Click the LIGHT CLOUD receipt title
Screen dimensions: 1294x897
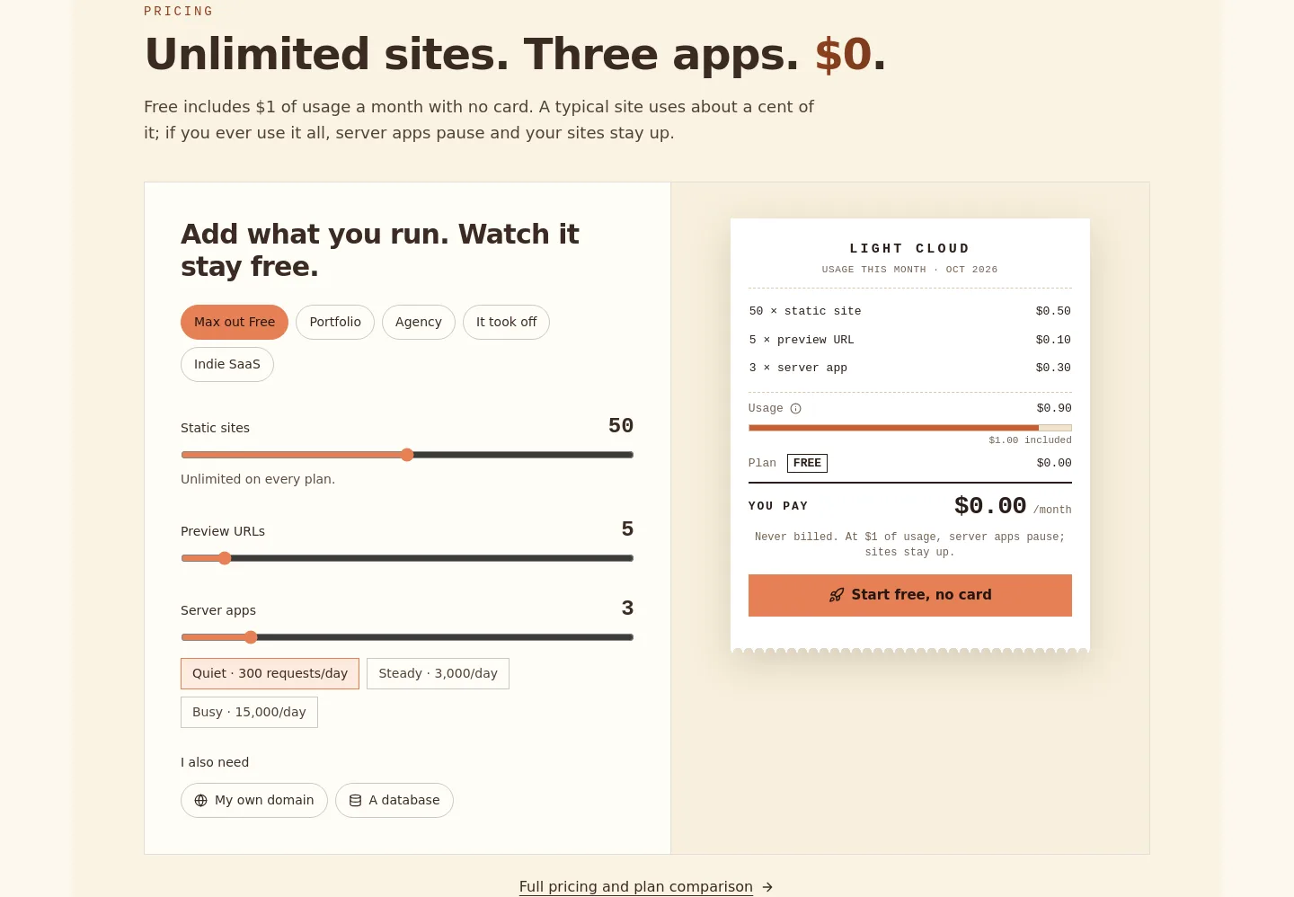click(x=910, y=248)
